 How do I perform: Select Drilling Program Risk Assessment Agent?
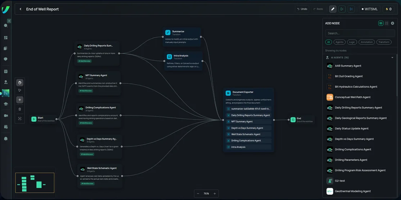tap(360, 171)
